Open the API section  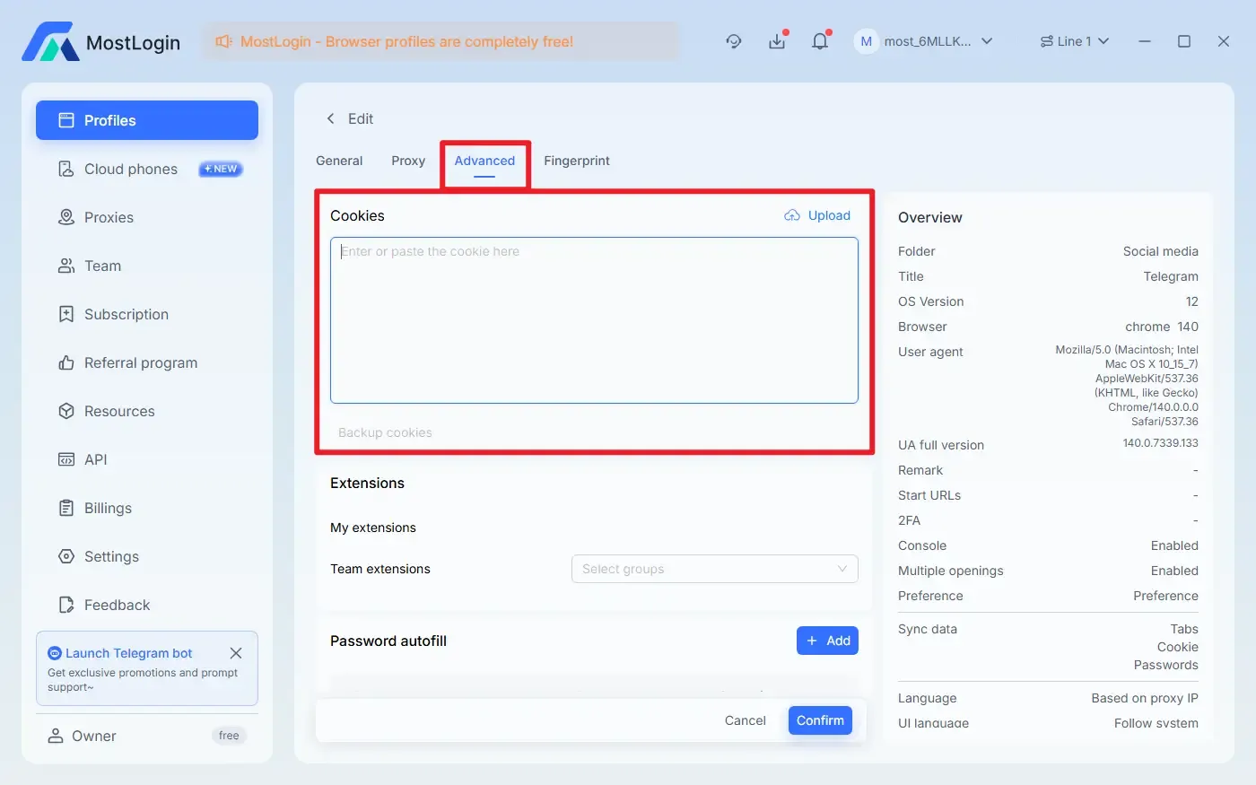pyautogui.click(x=94, y=459)
